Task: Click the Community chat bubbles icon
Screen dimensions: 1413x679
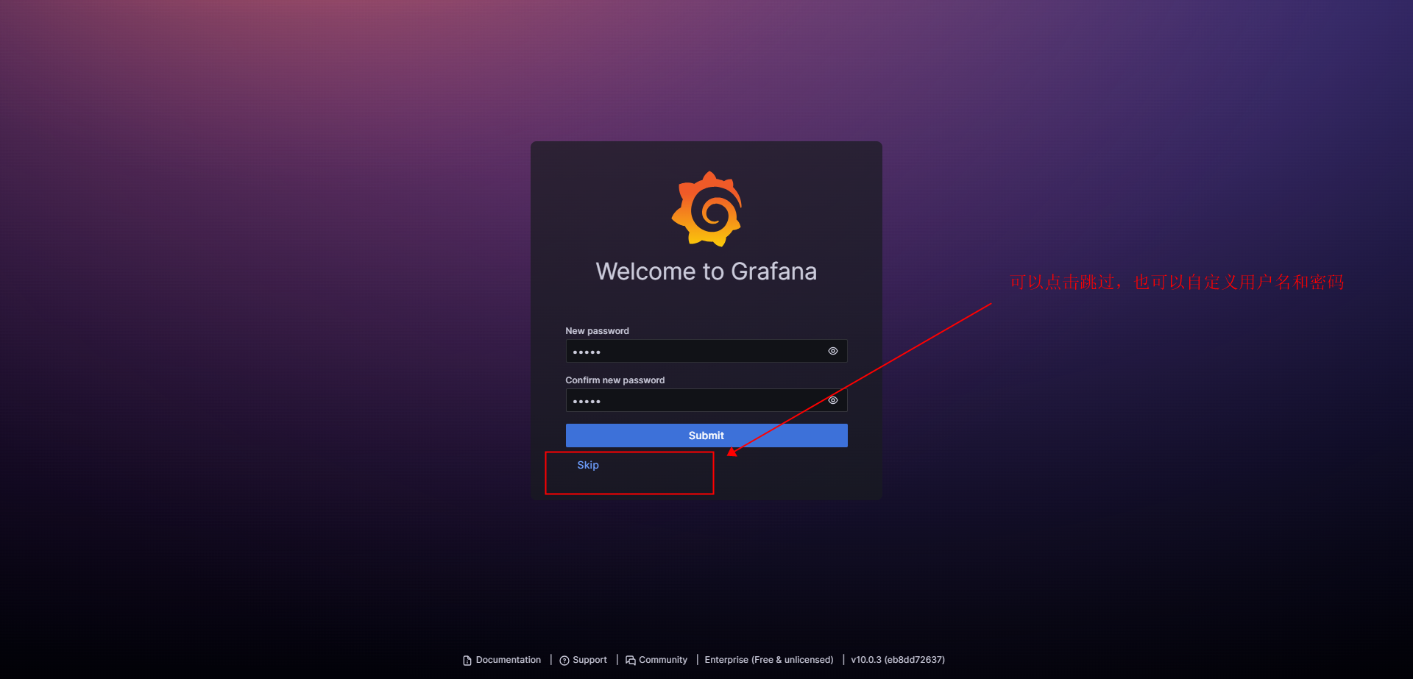Action: pos(631,661)
